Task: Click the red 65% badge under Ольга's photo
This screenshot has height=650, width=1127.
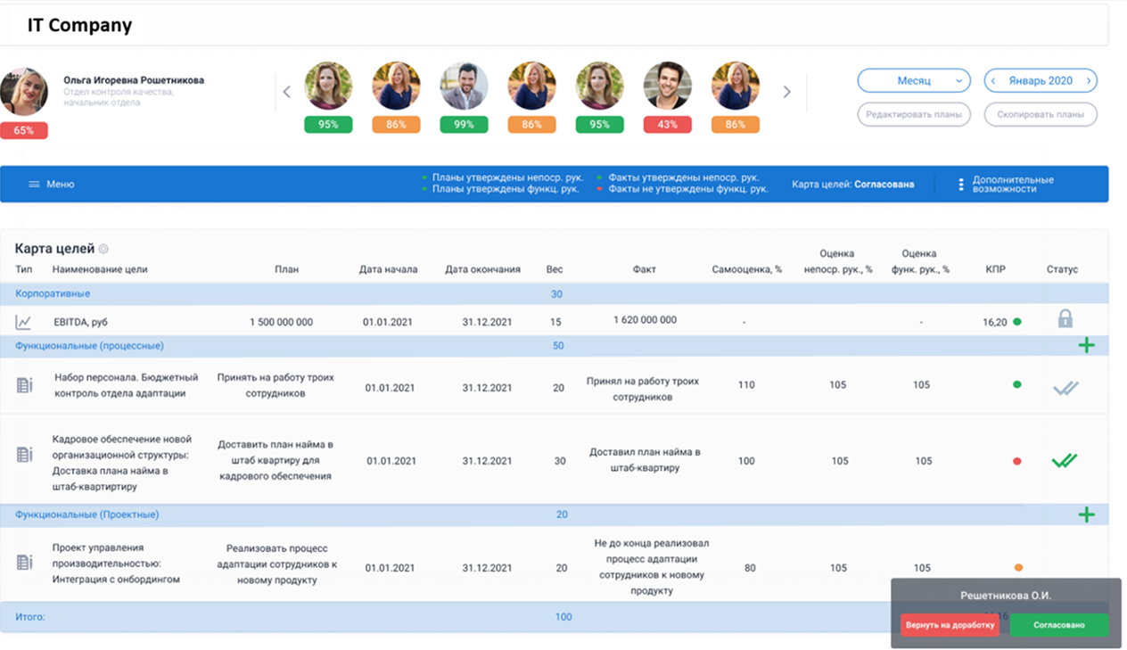Action: [x=24, y=130]
